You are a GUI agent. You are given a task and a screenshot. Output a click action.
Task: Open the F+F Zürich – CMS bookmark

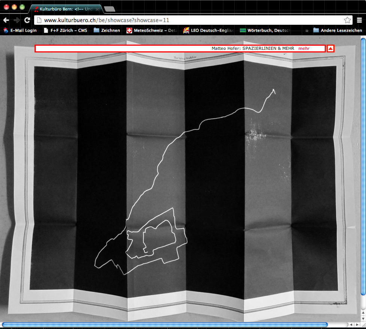point(66,30)
